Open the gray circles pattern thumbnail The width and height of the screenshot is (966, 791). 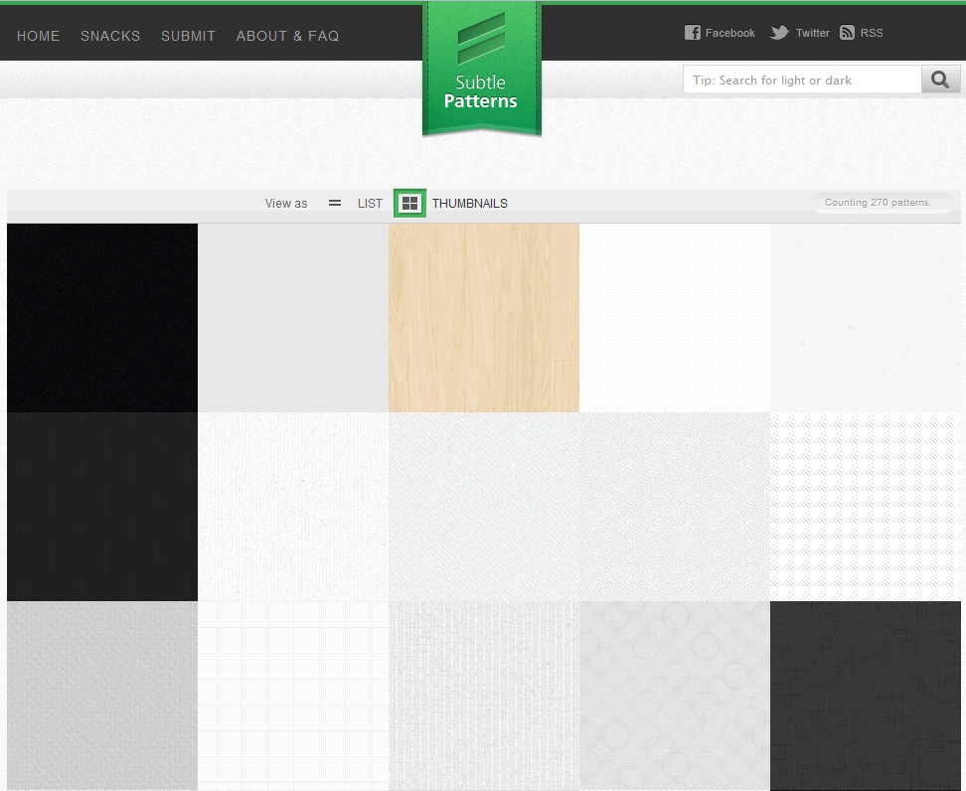coord(675,696)
